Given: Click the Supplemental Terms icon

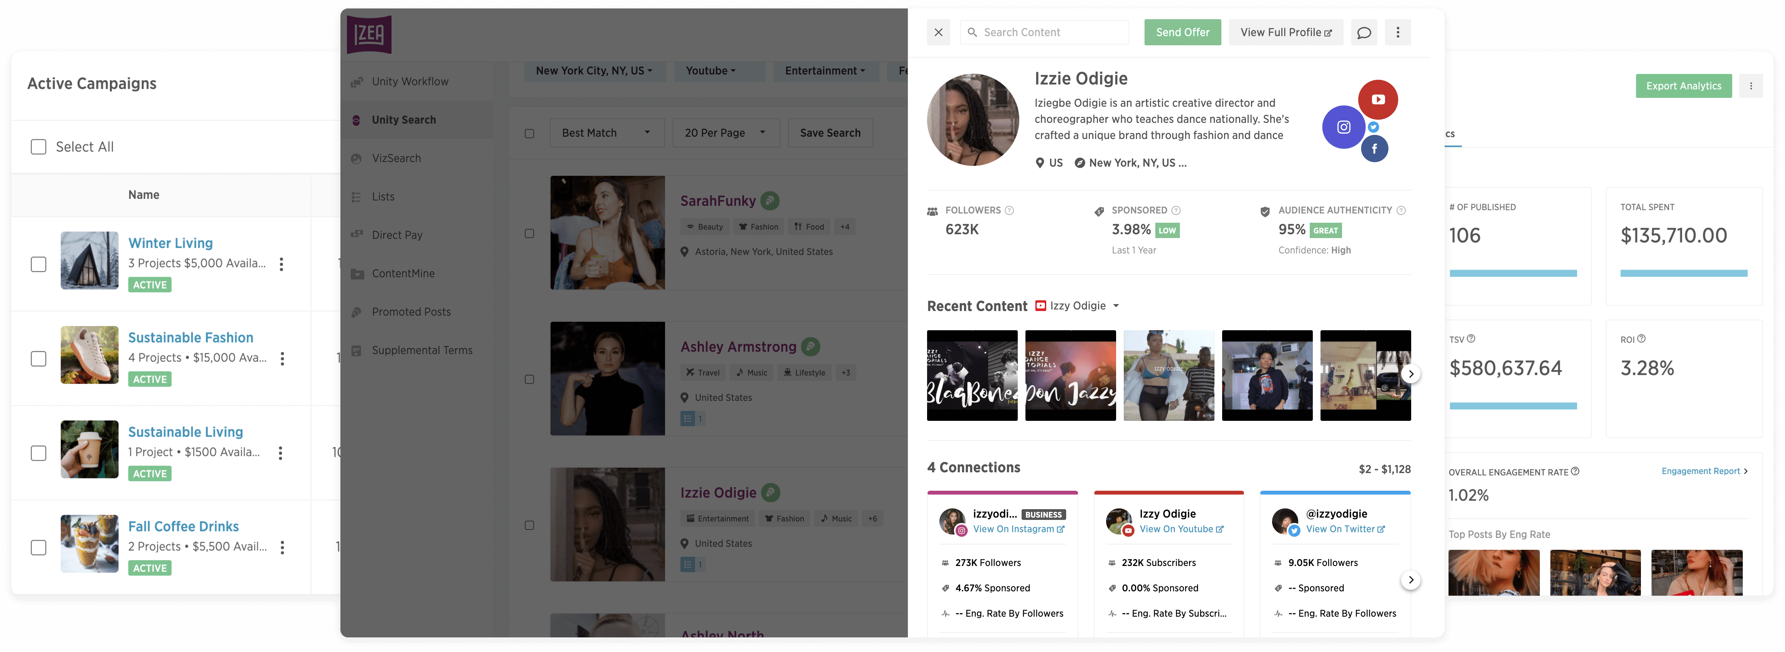Looking at the screenshot, I should coord(356,351).
